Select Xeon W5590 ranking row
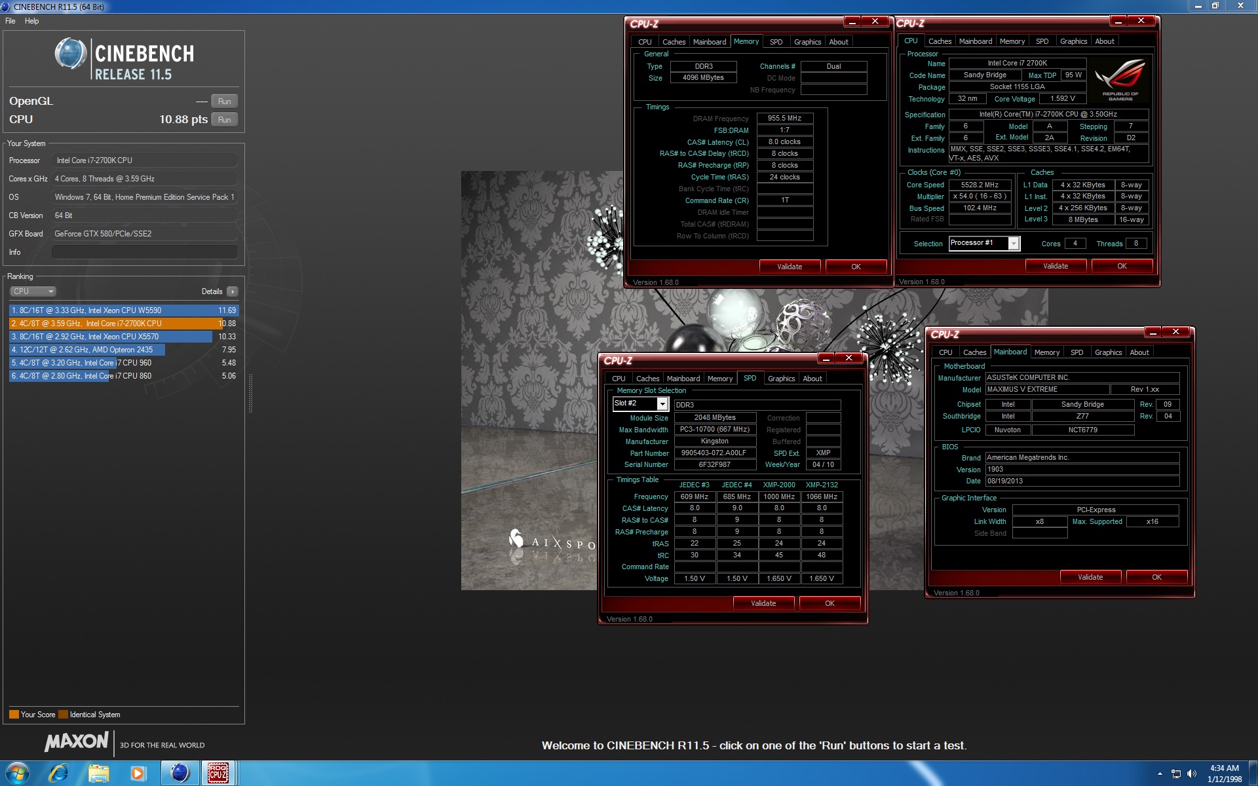 (124, 310)
